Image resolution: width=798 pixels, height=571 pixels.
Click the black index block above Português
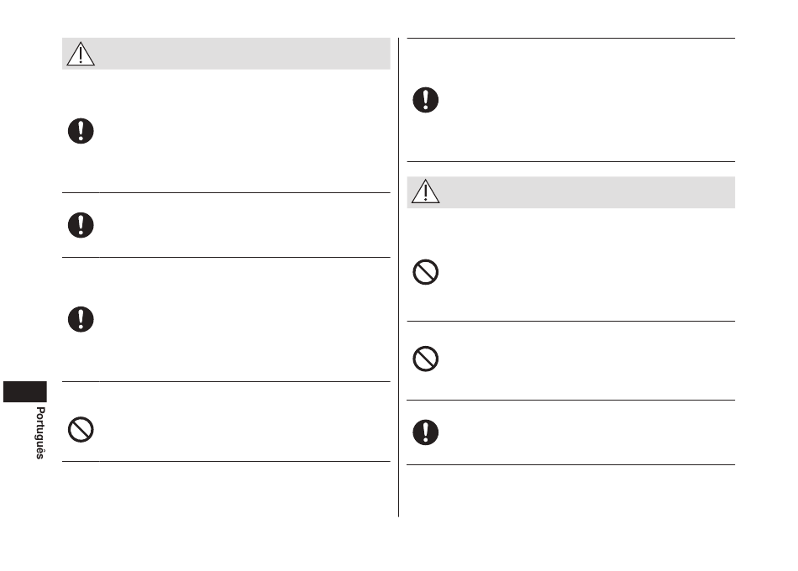coord(25,392)
